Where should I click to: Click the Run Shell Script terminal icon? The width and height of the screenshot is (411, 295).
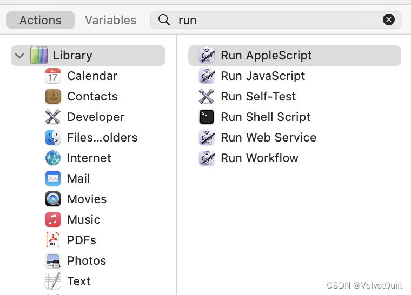point(207,117)
